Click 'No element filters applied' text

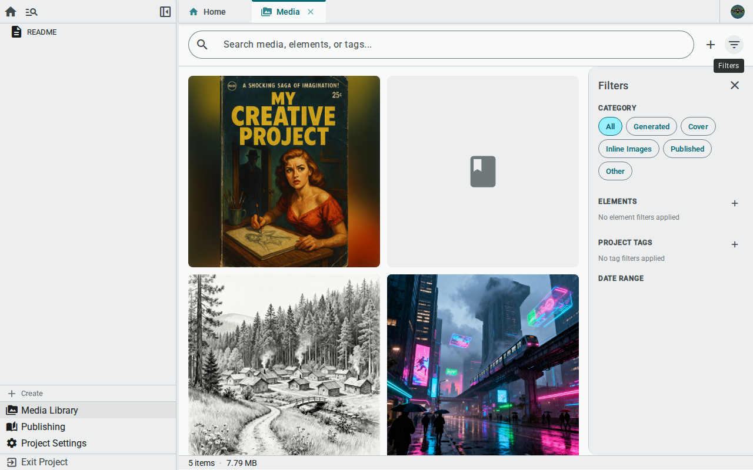tap(639, 217)
